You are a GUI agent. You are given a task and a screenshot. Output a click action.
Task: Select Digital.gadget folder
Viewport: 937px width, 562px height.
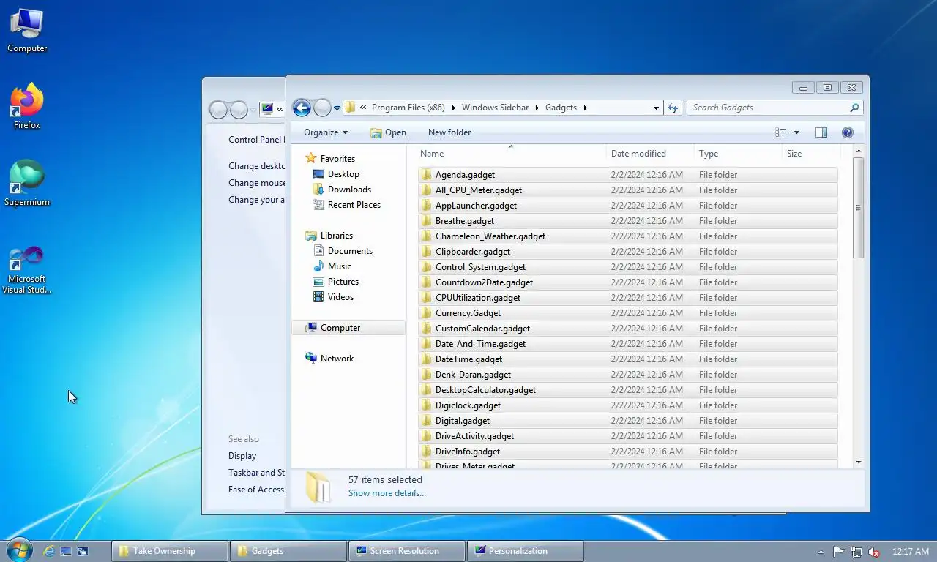click(x=628, y=421)
